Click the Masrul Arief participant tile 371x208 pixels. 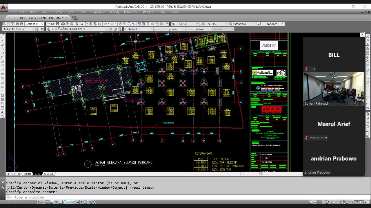tap(334, 124)
